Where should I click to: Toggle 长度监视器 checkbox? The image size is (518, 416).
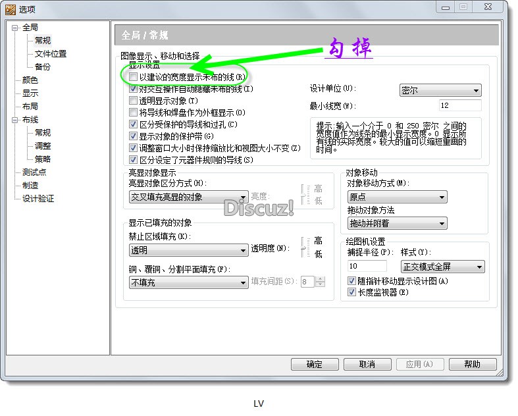[x=352, y=292]
